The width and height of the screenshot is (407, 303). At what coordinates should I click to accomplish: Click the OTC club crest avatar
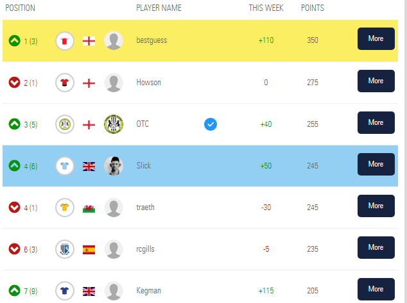pos(114,124)
